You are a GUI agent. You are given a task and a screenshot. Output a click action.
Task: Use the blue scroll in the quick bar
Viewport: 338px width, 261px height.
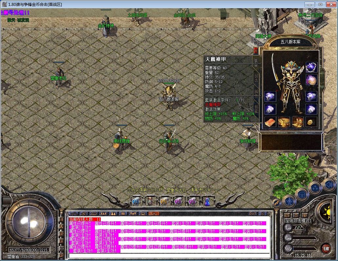pyautogui.click(x=136, y=202)
